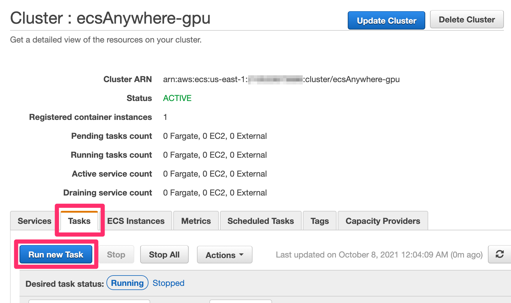Click the Cluster ARN value

[x=281, y=79]
